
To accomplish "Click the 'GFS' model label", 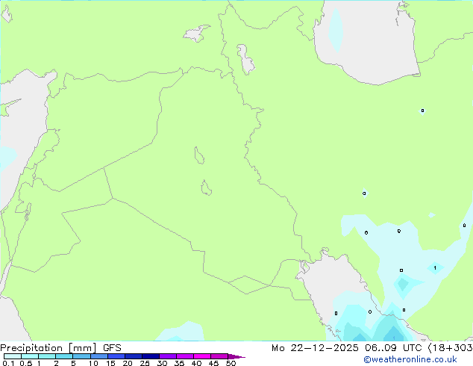I will [x=112, y=348].
